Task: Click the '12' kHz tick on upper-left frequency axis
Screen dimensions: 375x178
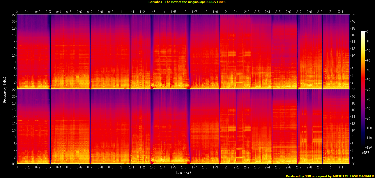Action: [13, 48]
